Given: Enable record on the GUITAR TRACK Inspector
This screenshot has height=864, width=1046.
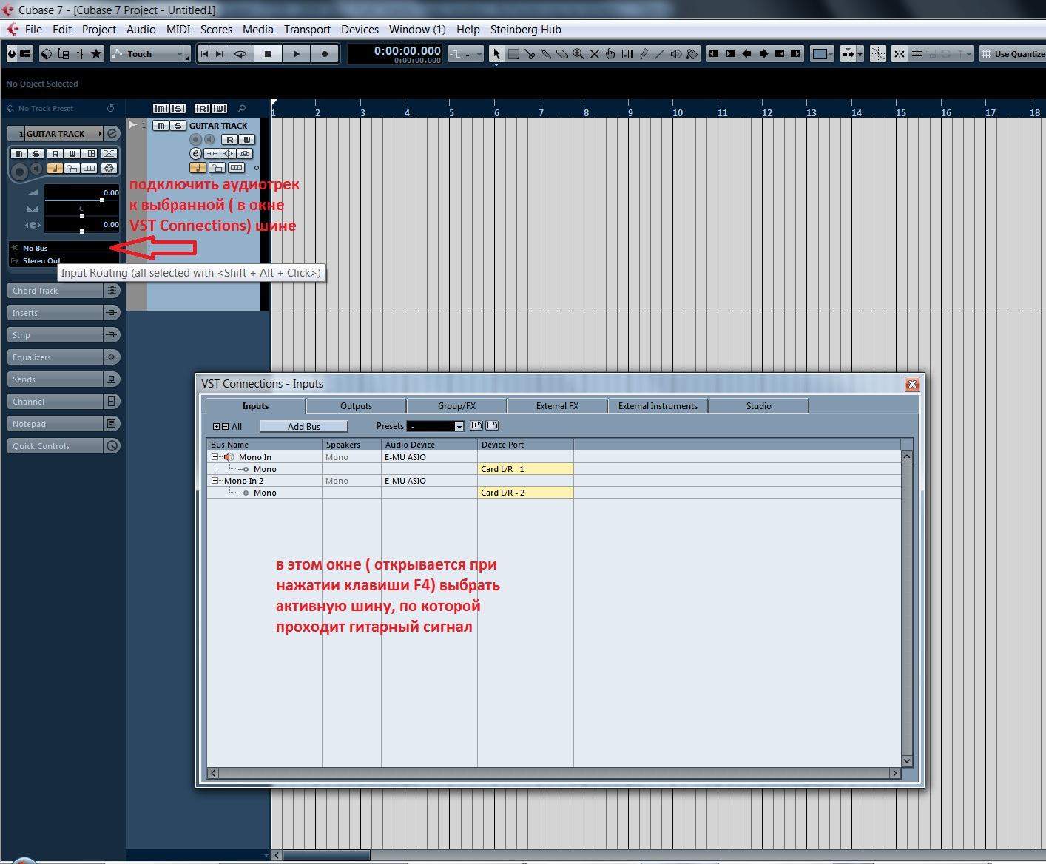Looking at the screenshot, I should tap(19, 172).
